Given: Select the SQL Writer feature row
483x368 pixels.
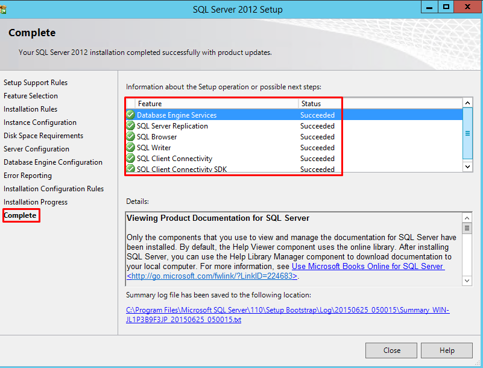Looking at the screenshot, I should click(x=294, y=147).
